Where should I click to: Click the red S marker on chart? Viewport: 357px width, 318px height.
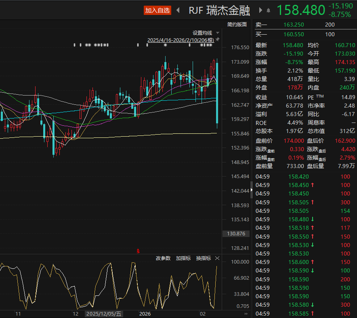click(x=139, y=251)
